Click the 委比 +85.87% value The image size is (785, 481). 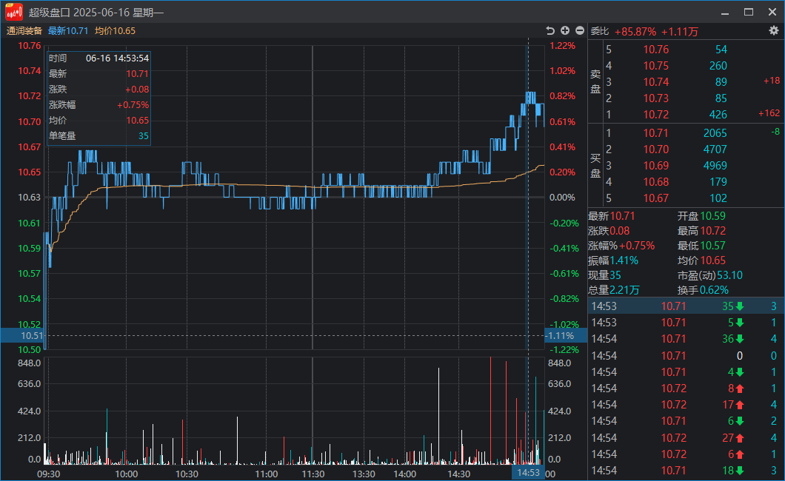point(635,32)
